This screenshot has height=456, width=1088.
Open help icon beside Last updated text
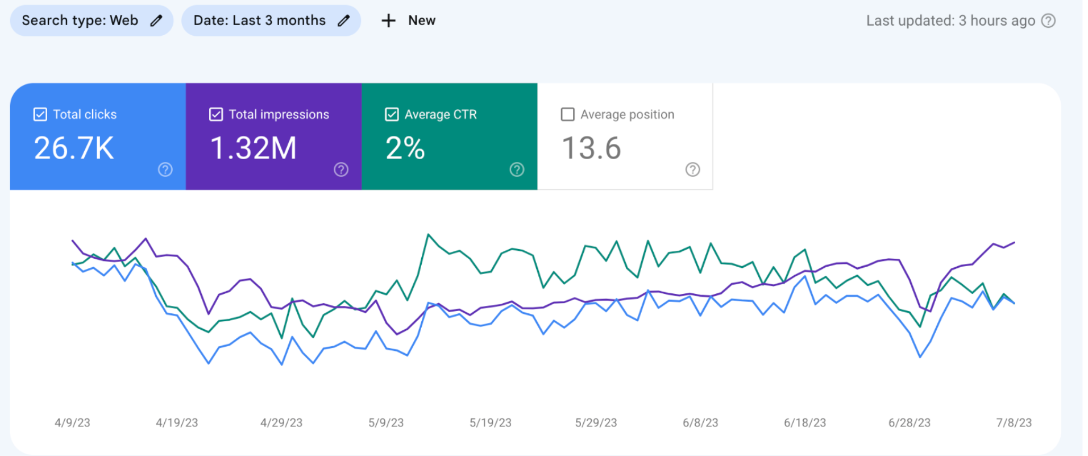(x=1048, y=21)
